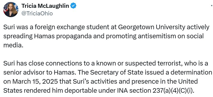Click the blue verified checkmark badge

point(74,6)
